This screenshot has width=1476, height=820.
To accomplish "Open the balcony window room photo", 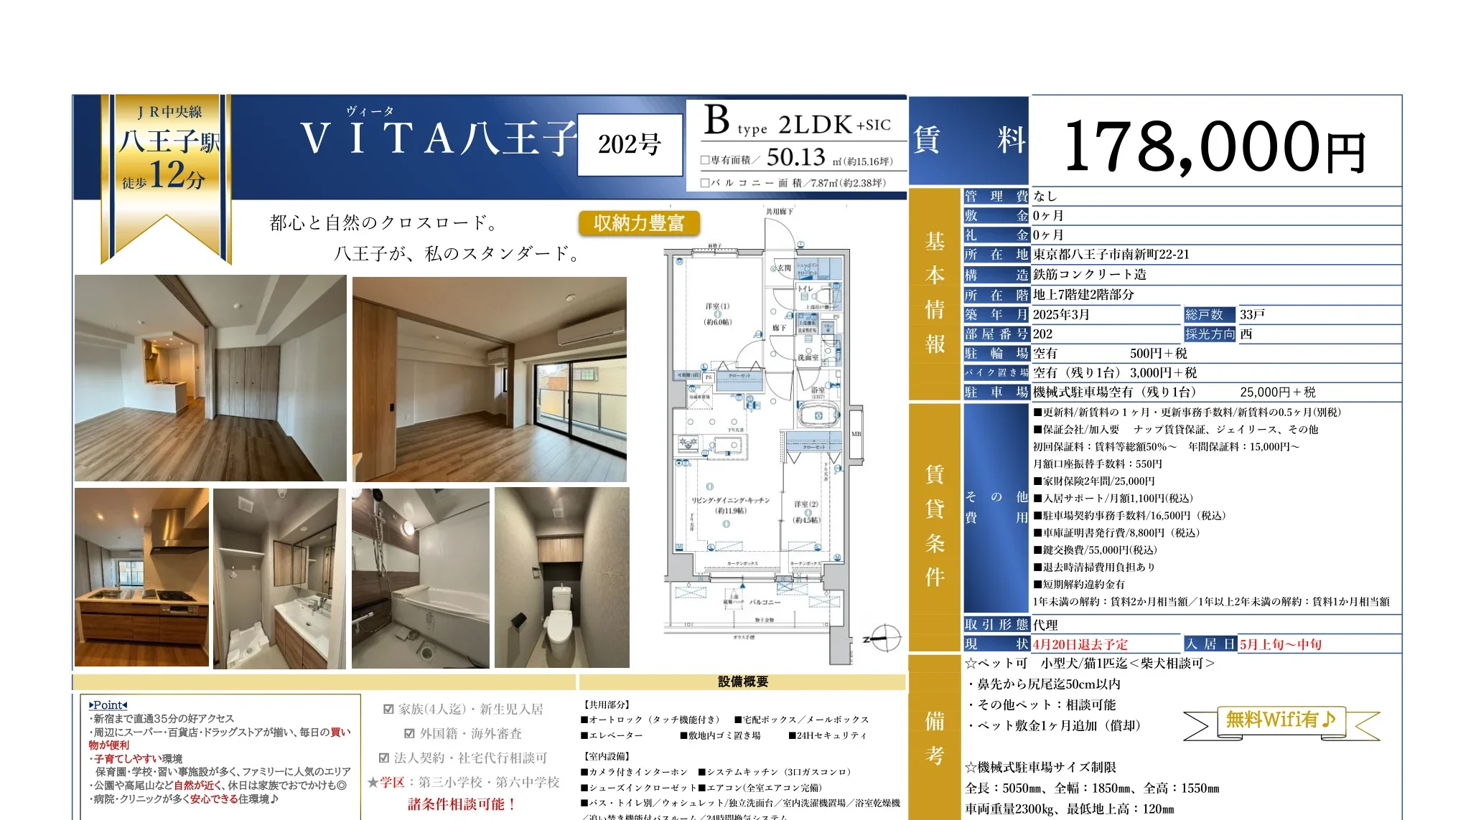I will click(x=490, y=379).
